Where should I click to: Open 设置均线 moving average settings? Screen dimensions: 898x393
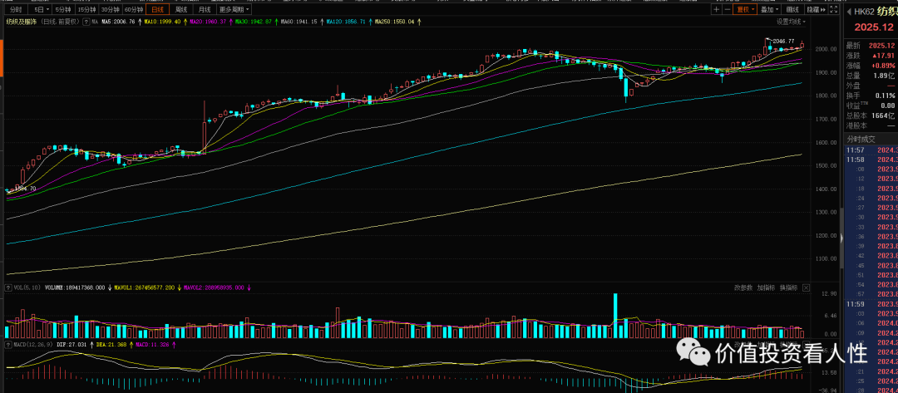[x=791, y=22]
